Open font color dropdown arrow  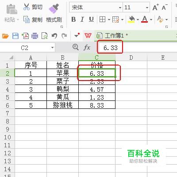151,19
